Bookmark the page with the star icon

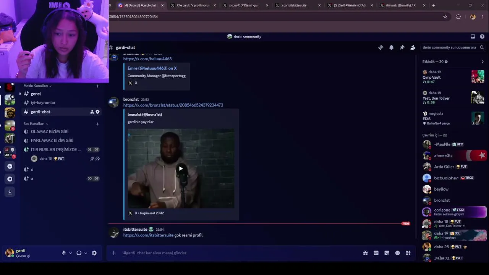[x=445, y=17]
